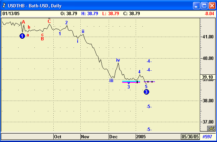Click the blue subwave v label
The image size is (217, 142).
129,83
